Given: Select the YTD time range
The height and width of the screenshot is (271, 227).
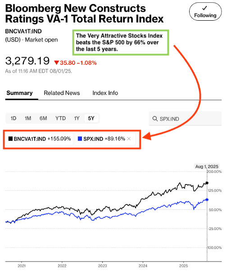Looking at the screenshot, I should [x=60, y=118].
